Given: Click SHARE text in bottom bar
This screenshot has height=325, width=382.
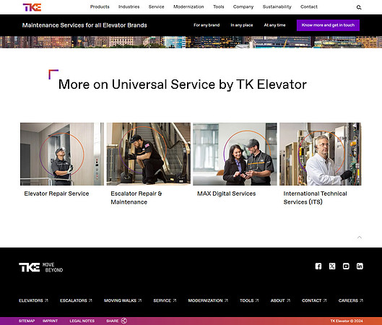Looking at the screenshot, I should 113,321.
